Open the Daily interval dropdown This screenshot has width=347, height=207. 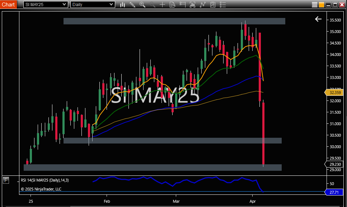(x=93, y=4)
